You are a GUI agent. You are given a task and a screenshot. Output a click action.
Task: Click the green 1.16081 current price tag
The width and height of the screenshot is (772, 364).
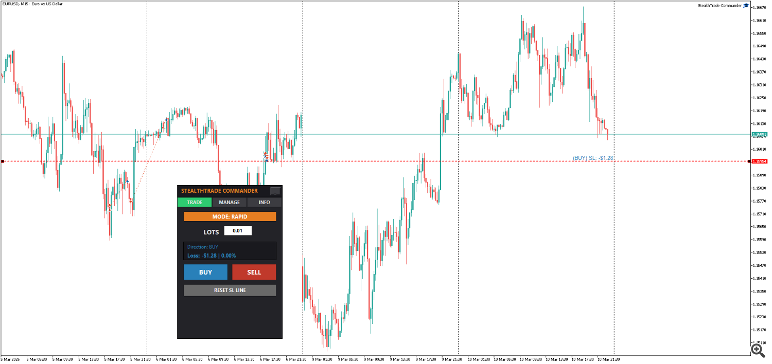760,135
